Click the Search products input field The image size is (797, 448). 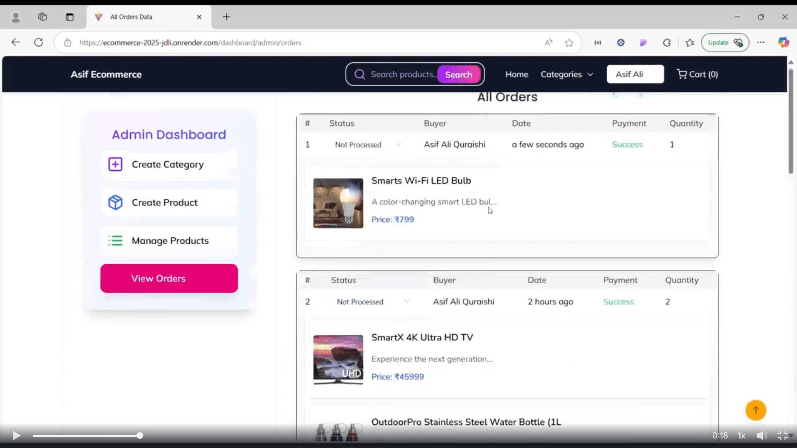403,74
